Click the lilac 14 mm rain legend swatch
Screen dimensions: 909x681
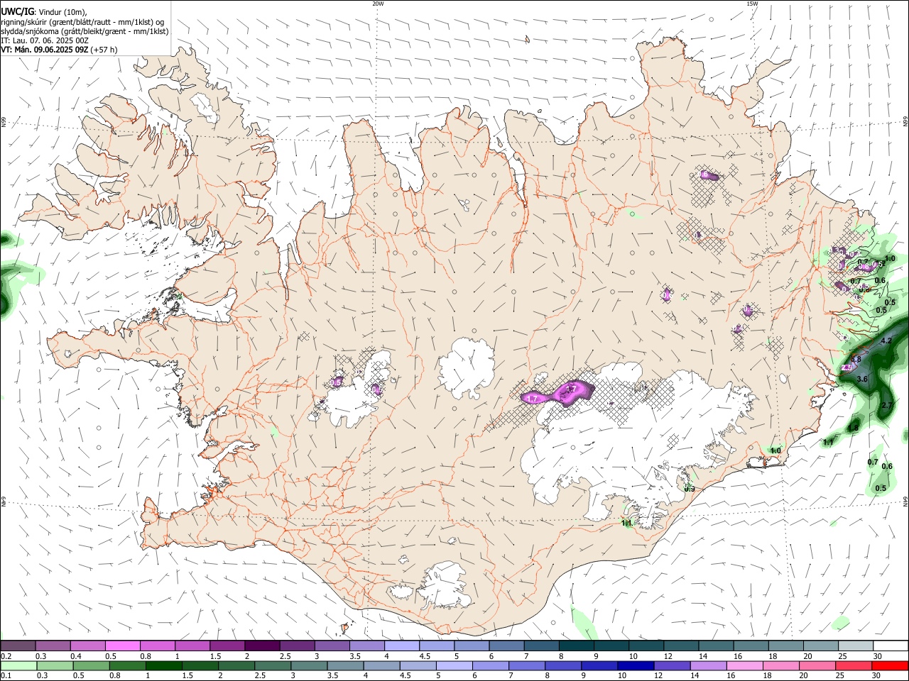708,666
